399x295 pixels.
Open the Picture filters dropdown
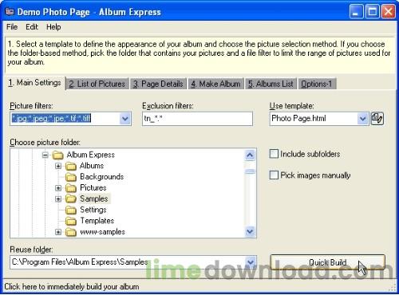[125, 119]
